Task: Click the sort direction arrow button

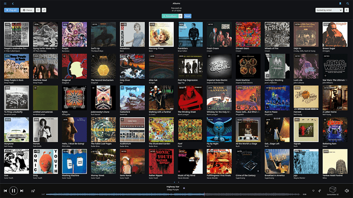Action: 346,10
